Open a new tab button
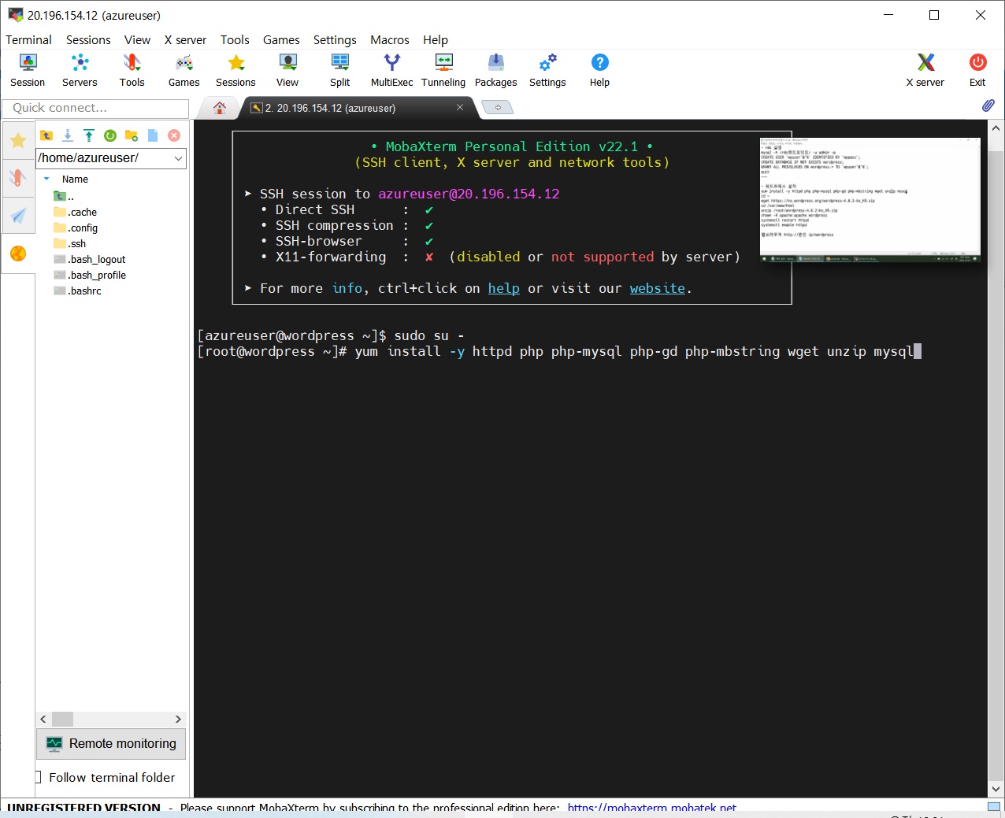 [x=498, y=107]
